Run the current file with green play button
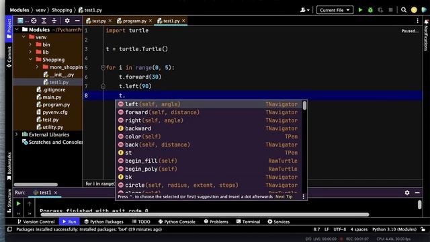The image size is (430, 242). 360,10
